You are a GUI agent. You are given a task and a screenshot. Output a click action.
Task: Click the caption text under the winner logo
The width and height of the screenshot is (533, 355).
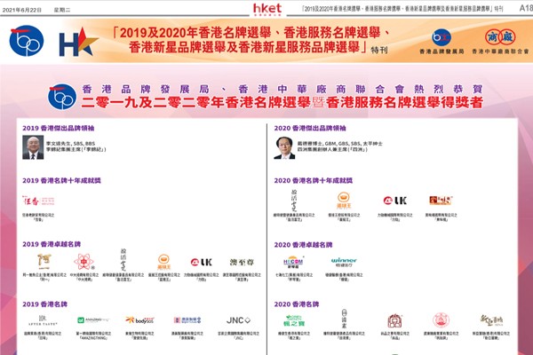344,277
